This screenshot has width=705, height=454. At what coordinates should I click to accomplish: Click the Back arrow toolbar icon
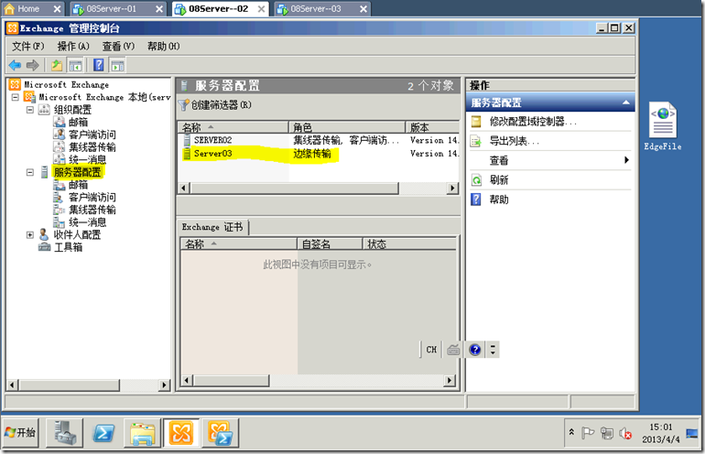tap(15, 66)
